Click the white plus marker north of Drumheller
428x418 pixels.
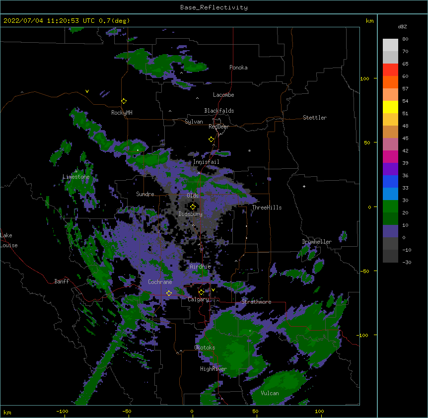click(304, 186)
